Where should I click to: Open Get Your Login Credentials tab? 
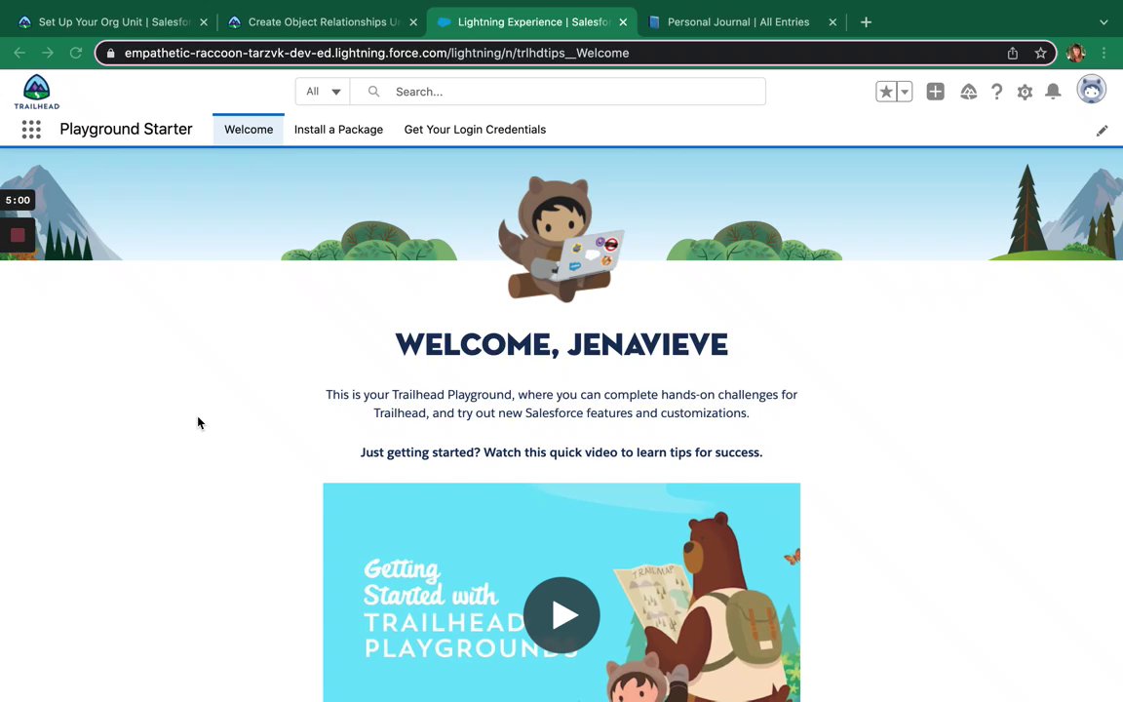tap(475, 130)
